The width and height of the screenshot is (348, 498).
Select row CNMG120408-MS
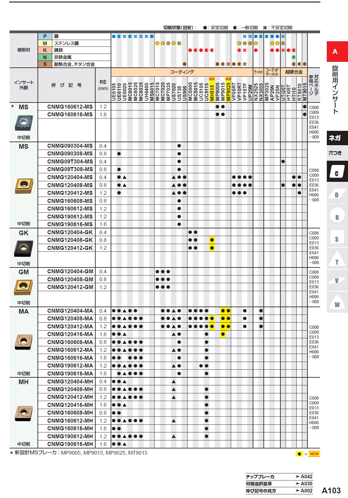[x=172, y=185]
